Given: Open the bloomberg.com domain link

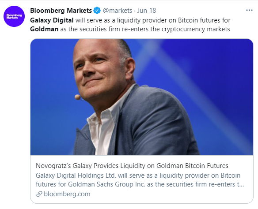Looking at the screenshot, I should tap(67, 194).
